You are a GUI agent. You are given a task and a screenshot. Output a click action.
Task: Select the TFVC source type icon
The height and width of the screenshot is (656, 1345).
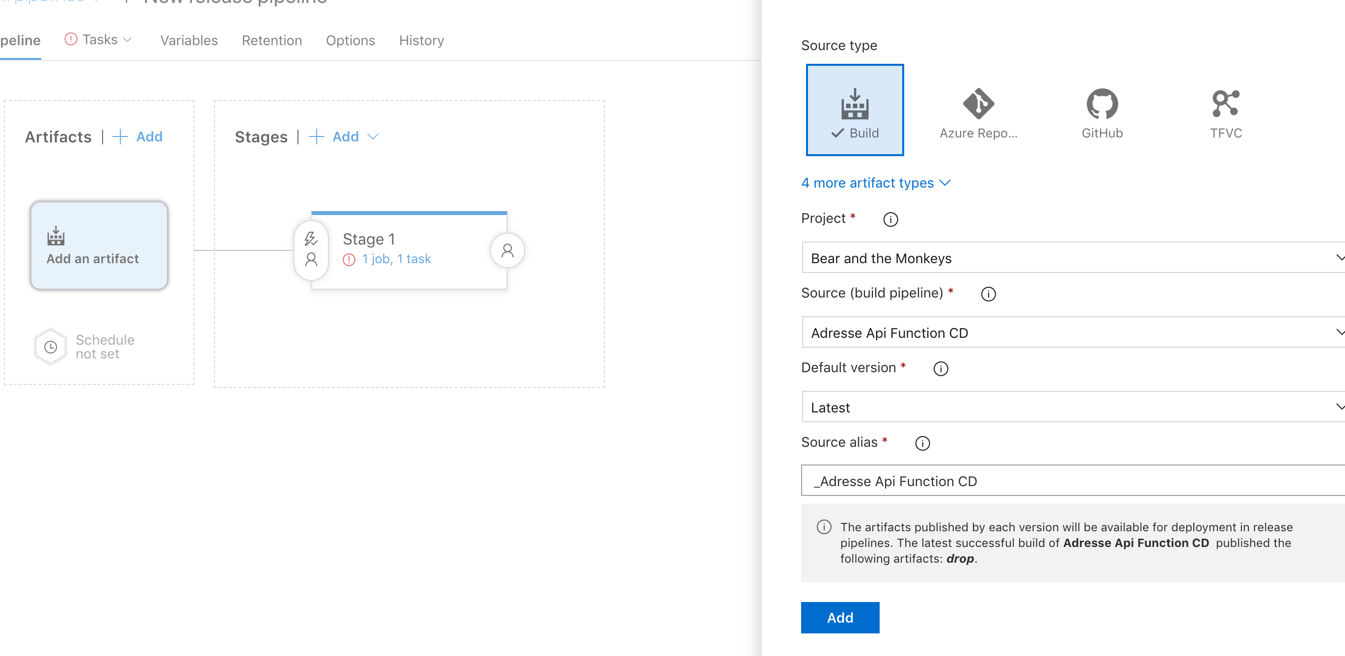[x=1225, y=112]
